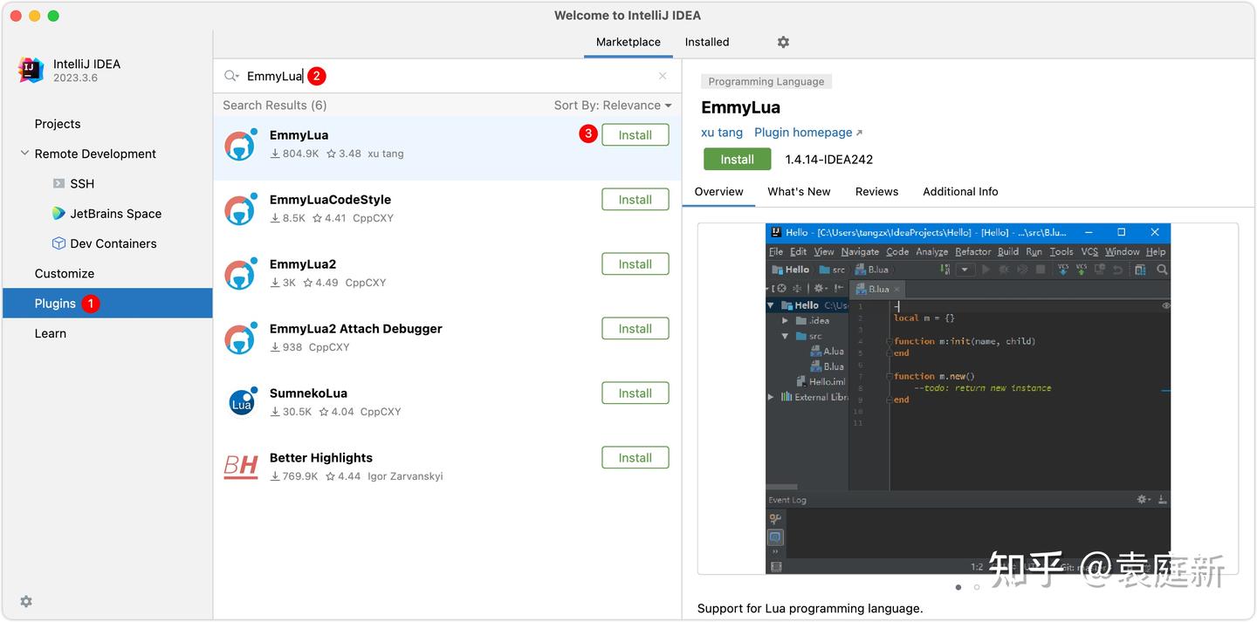This screenshot has width=1257, height=622.
Task: Collapse the Remote Development section
Action: [x=24, y=154]
